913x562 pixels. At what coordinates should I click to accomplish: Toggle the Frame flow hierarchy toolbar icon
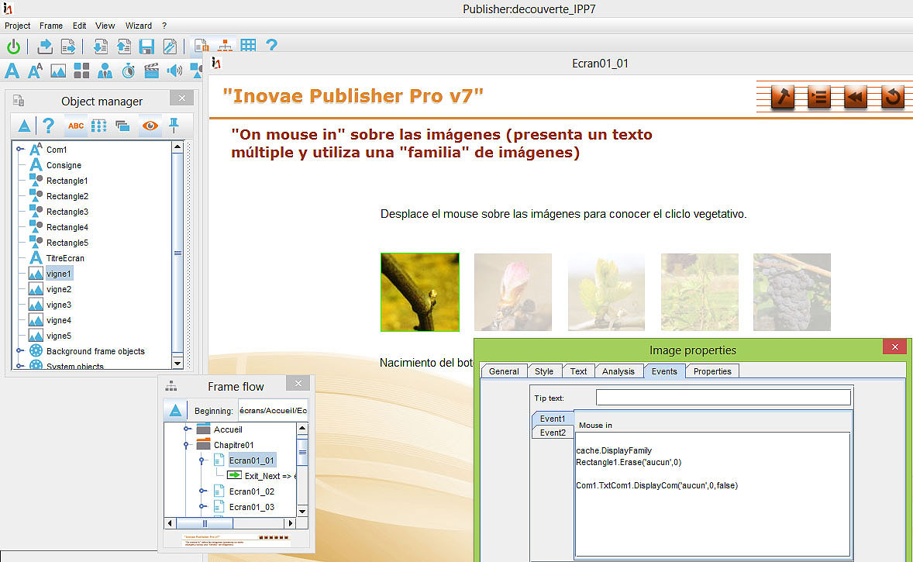click(225, 46)
